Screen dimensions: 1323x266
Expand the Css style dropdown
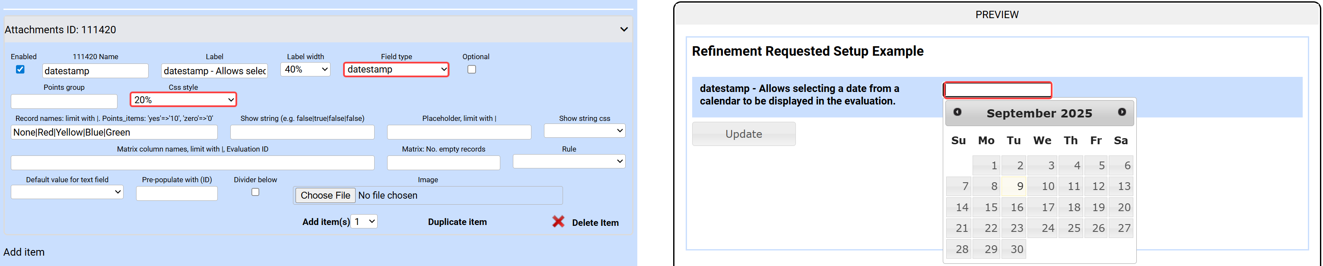pos(183,100)
